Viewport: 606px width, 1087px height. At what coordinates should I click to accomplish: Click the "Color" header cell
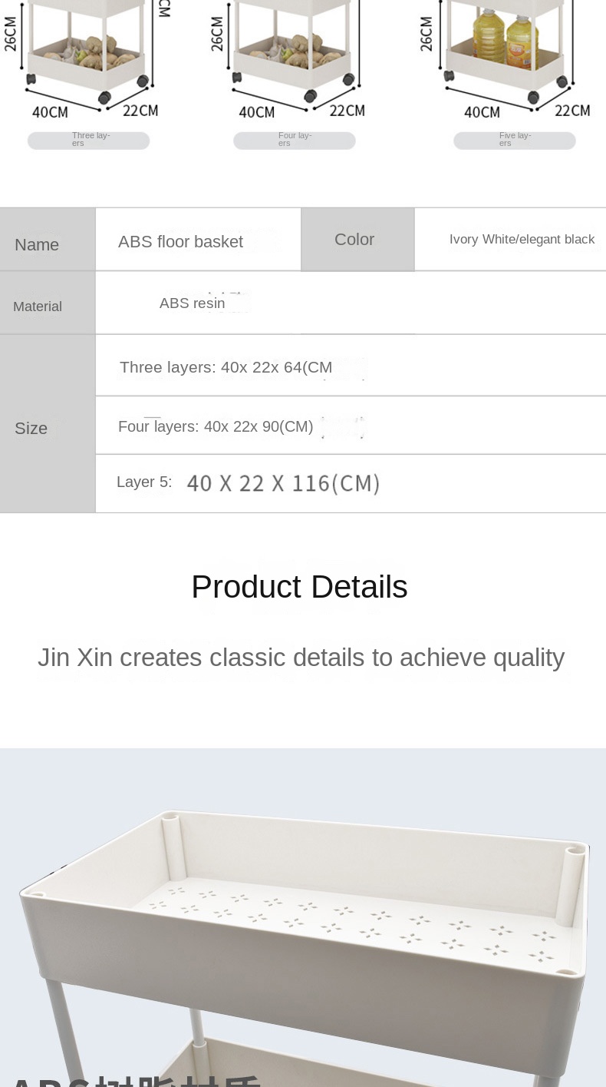(356, 240)
